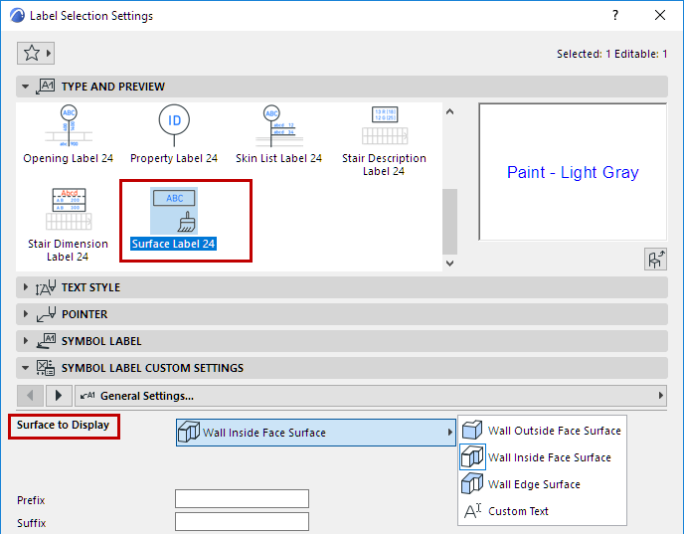
Task: Select the Property Label 24 type
Action: [x=174, y=134]
